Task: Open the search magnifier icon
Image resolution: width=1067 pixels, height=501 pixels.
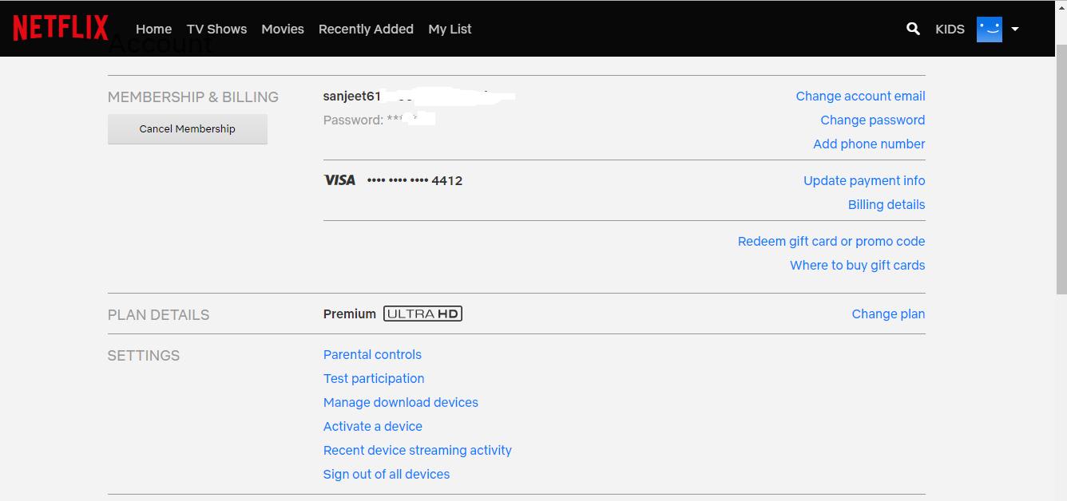Action: point(913,29)
